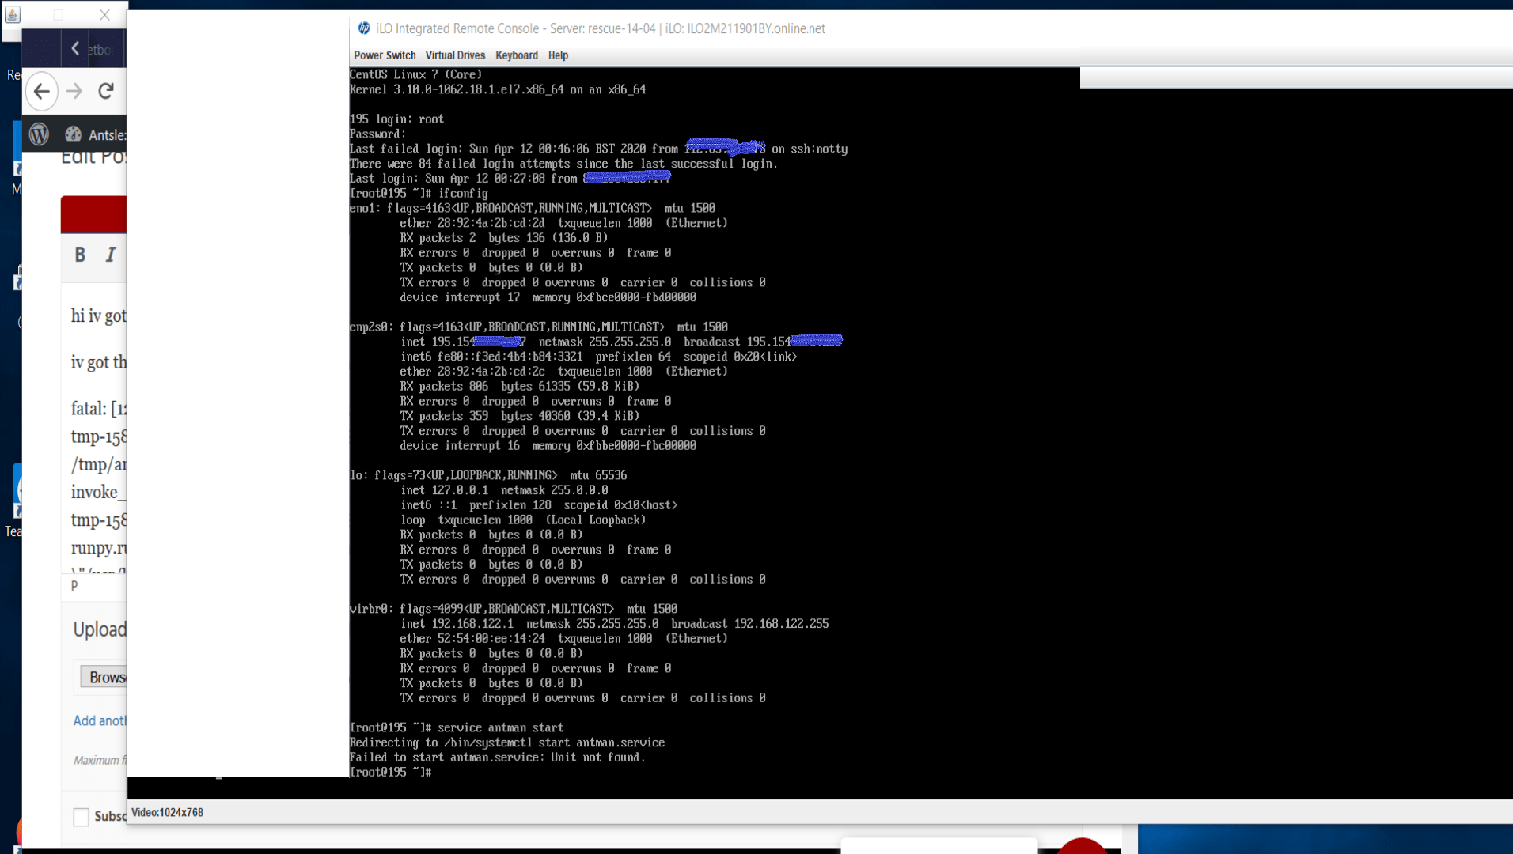Click the browser Forward arrow
Screen dimensions: 1513x854
point(74,91)
